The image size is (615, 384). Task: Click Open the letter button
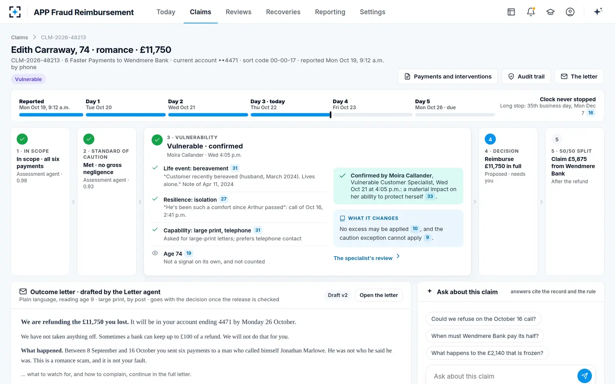tap(379, 295)
